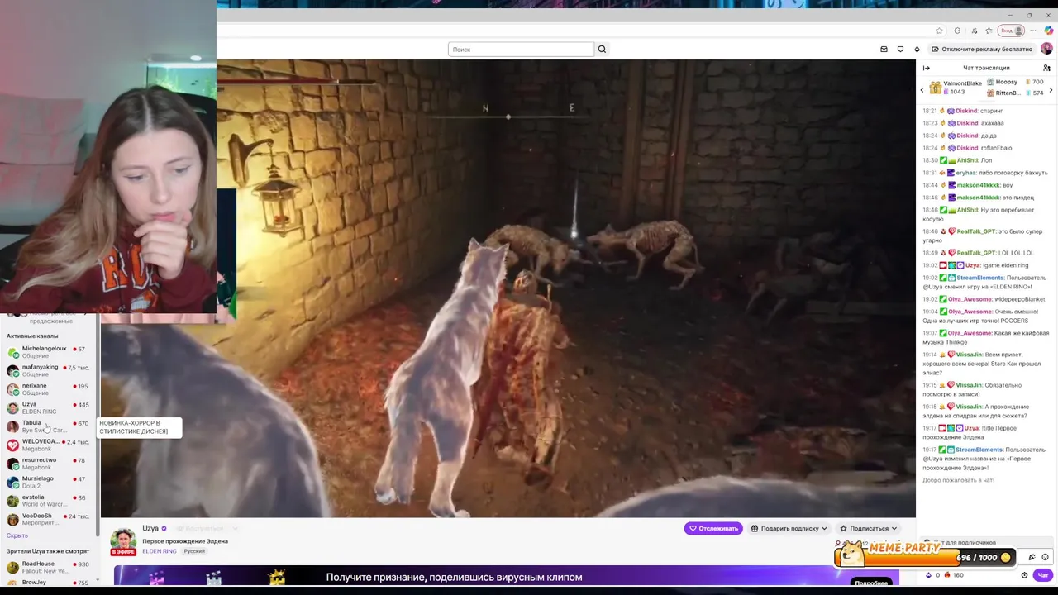Open the Copilot icon in browser toolbar
The image size is (1058, 595).
[1048, 31]
